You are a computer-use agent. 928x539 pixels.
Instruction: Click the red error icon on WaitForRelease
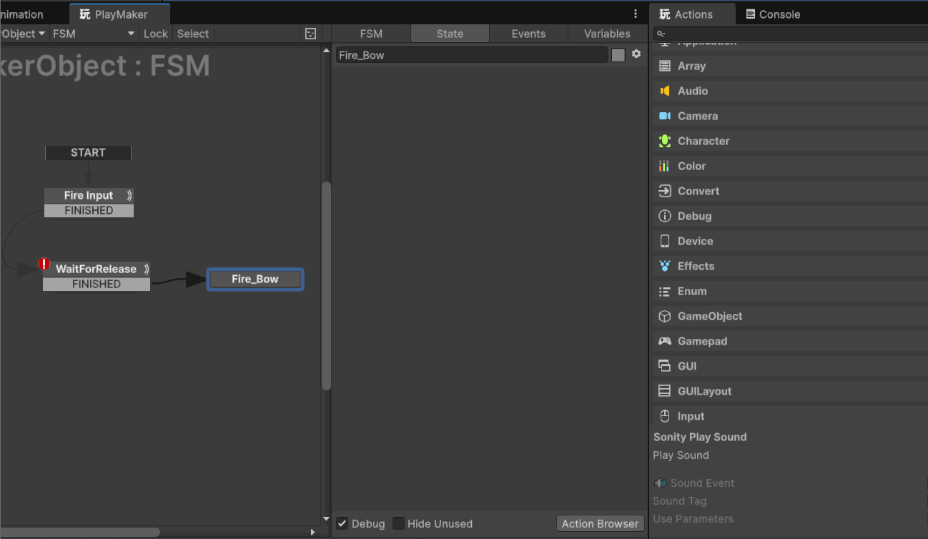(44, 264)
